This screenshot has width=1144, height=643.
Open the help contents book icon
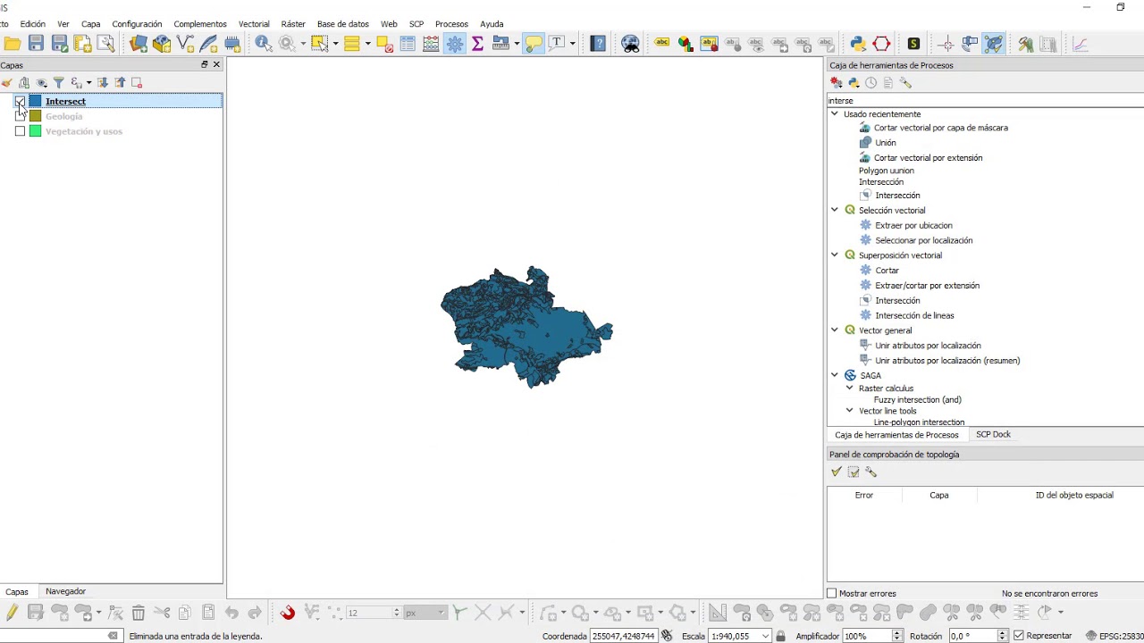pyautogui.click(x=598, y=43)
